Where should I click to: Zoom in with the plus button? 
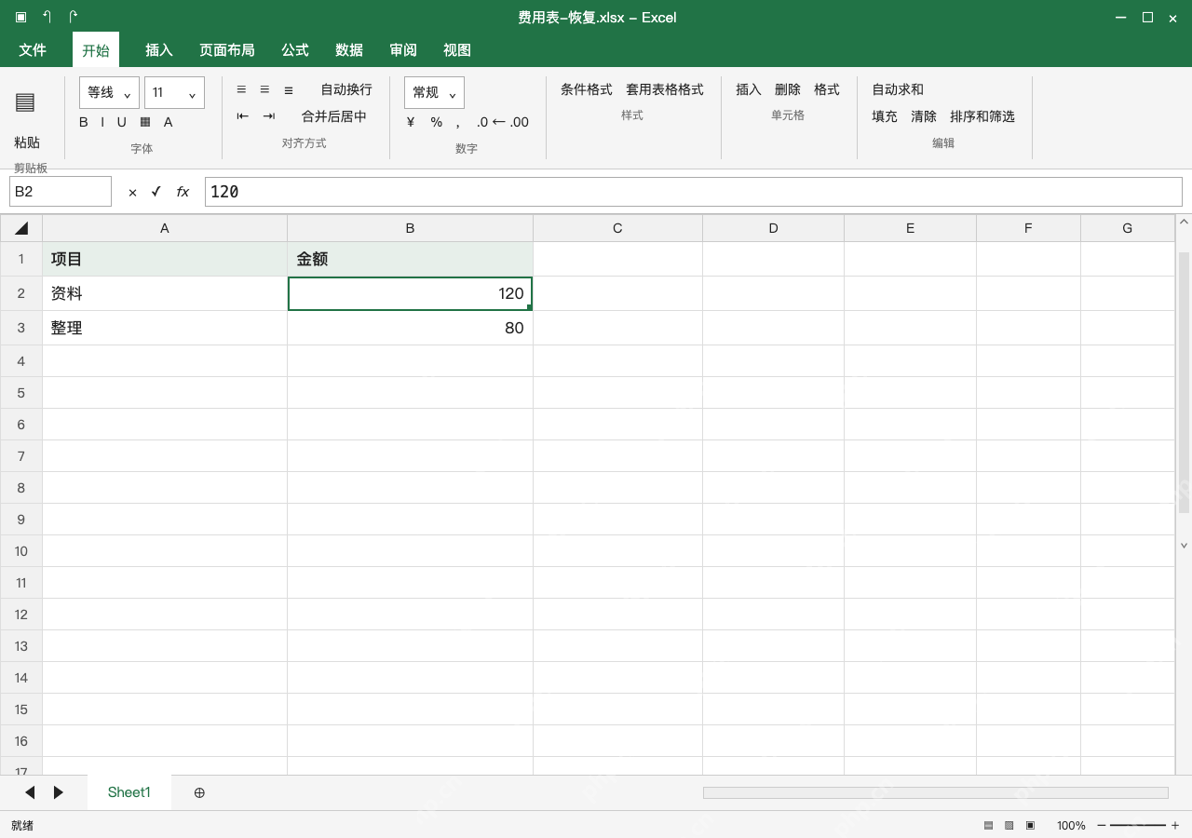[1175, 826]
